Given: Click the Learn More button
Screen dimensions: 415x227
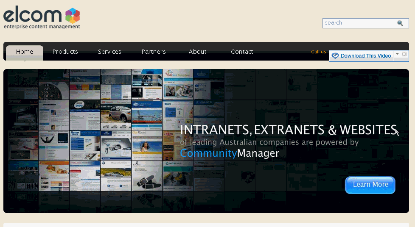Looking at the screenshot, I should 370,185.
